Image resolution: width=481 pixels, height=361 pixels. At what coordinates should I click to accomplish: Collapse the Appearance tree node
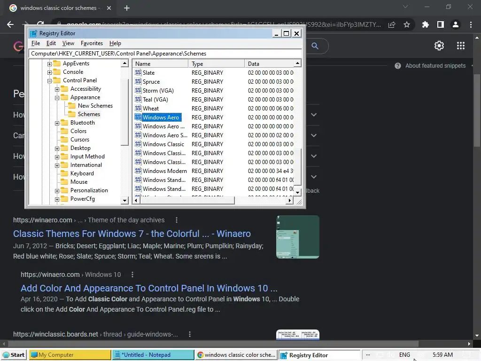tap(57, 98)
